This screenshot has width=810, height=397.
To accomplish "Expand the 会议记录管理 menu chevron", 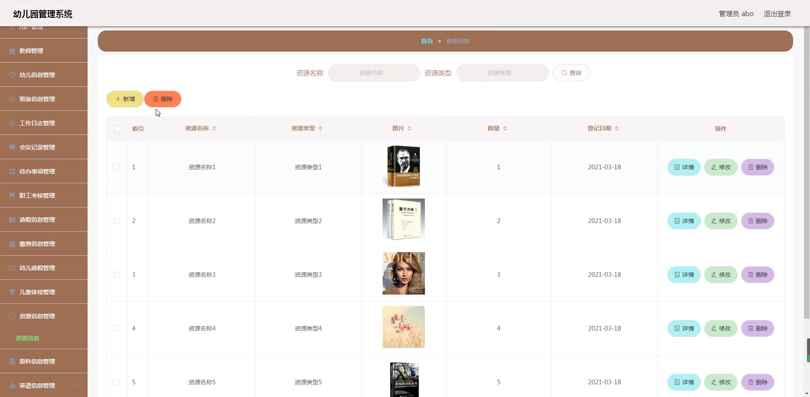I will [x=77, y=147].
